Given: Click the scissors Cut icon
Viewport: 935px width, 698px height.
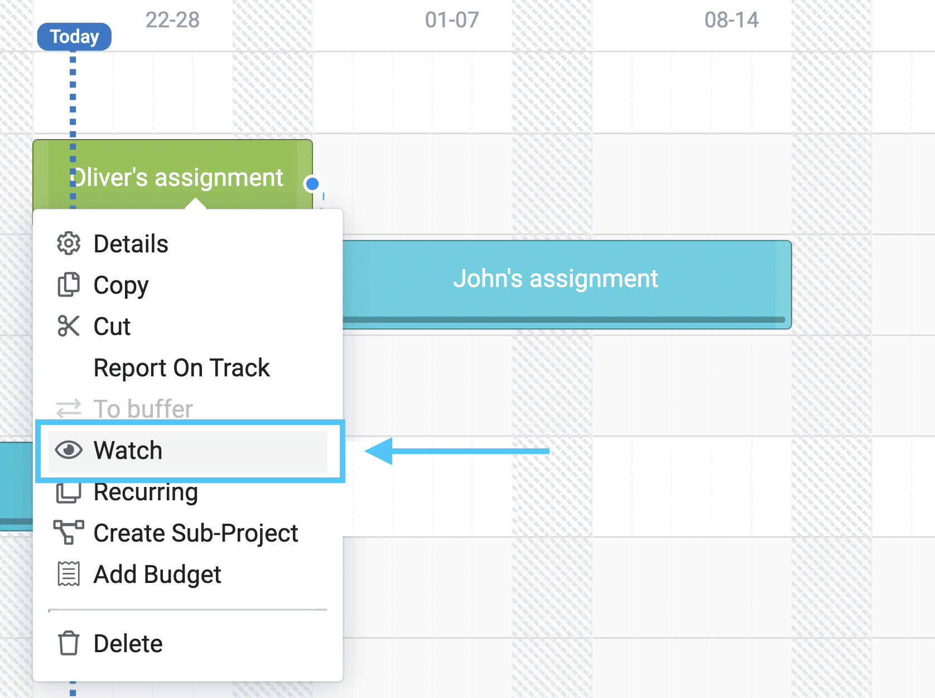Looking at the screenshot, I should coord(69,326).
